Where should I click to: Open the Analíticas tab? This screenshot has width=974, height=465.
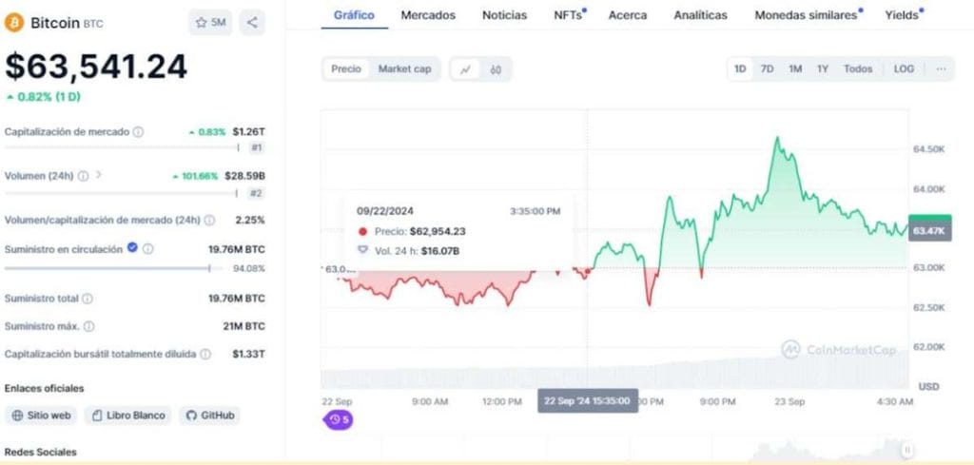point(701,15)
